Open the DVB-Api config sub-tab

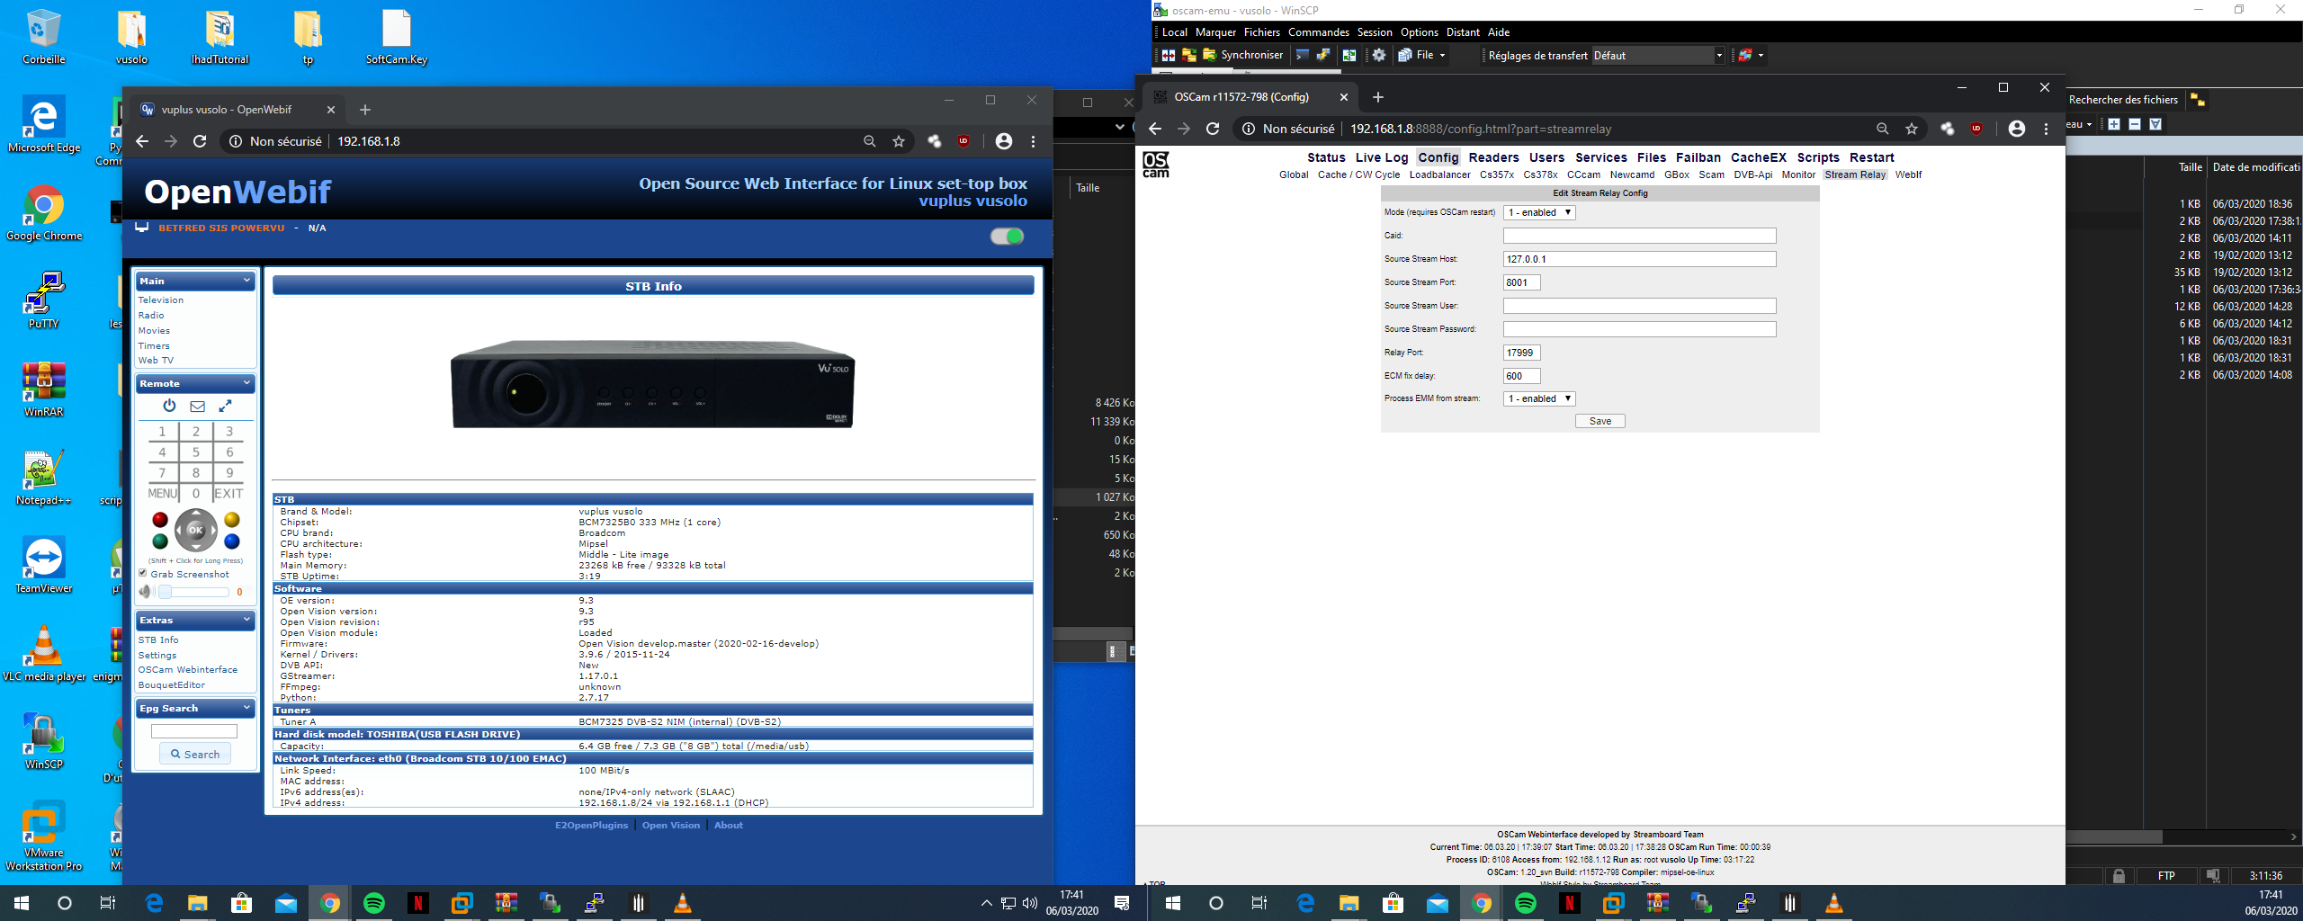(1752, 174)
